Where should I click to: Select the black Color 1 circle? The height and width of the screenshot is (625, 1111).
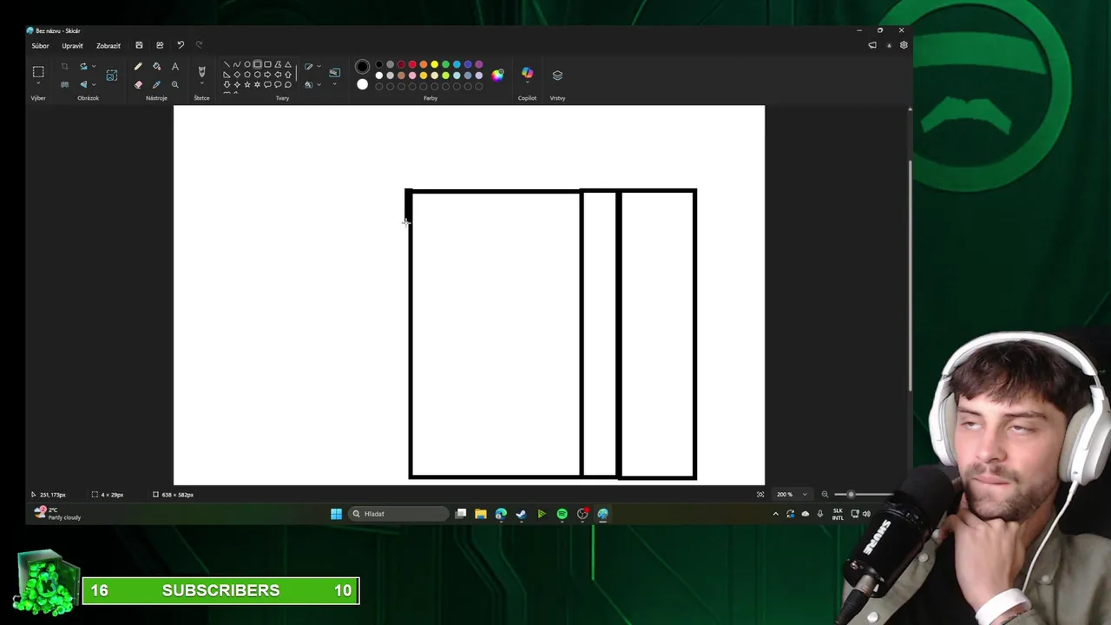click(362, 67)
